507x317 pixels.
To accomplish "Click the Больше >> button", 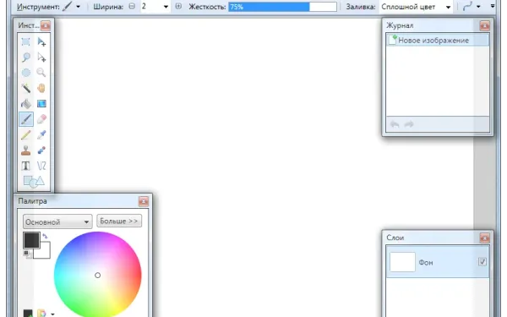I will tap(119, 221).
